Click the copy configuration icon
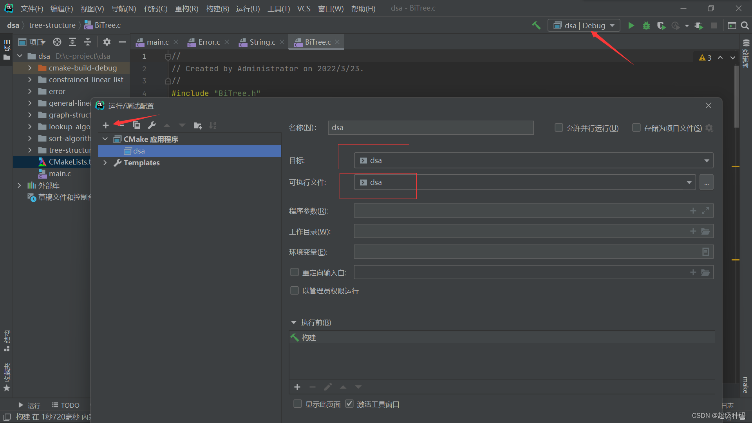Screen dimensions: 752x423 pos(136,125)
